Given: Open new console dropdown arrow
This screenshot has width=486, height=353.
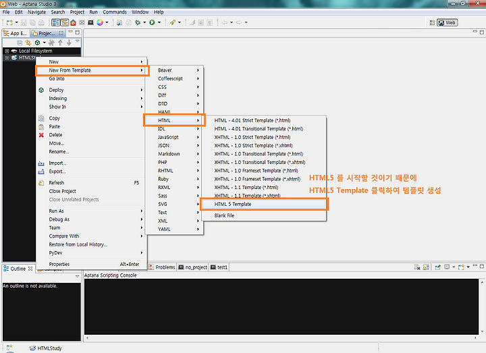Looking at the screenshot, I should 468,267.
